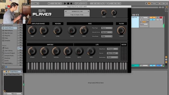Open the All Ins MIDI input dropdown
This screenshot has height=95, width=169.
point(144,17)
